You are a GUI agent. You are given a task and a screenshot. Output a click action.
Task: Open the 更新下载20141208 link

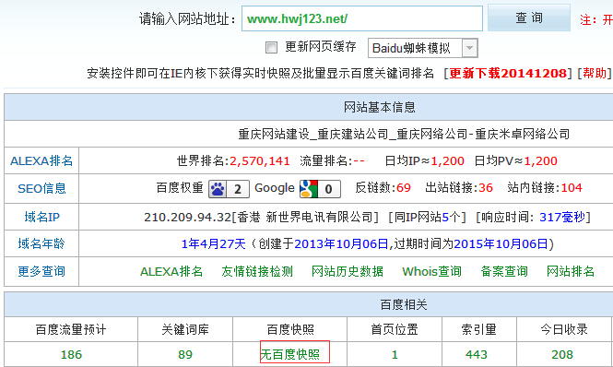pos(508,73)
